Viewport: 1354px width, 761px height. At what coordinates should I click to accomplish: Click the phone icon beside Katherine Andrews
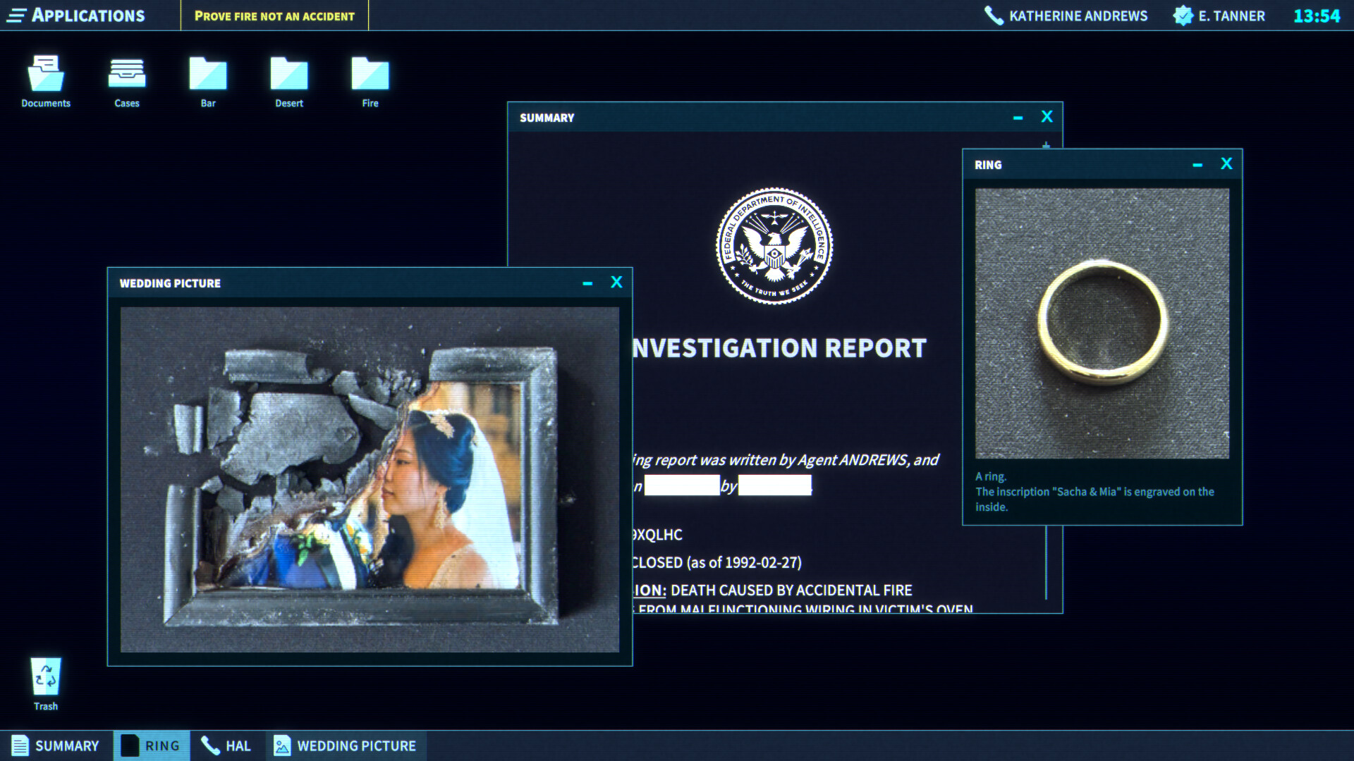click(x=994, y=15)
